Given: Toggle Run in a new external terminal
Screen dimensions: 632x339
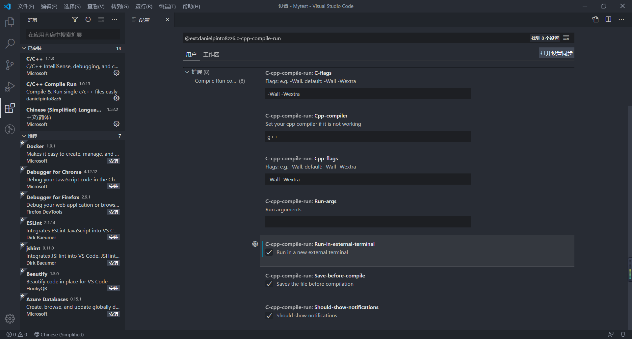Looking at the screenshot, I should tap(269, 252).
